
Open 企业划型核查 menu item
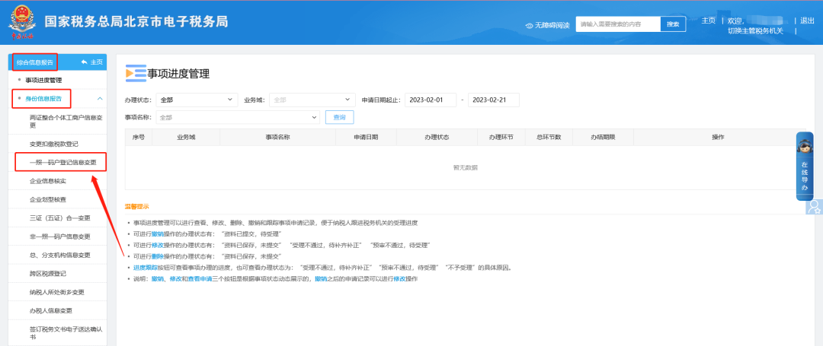point(48,200)
